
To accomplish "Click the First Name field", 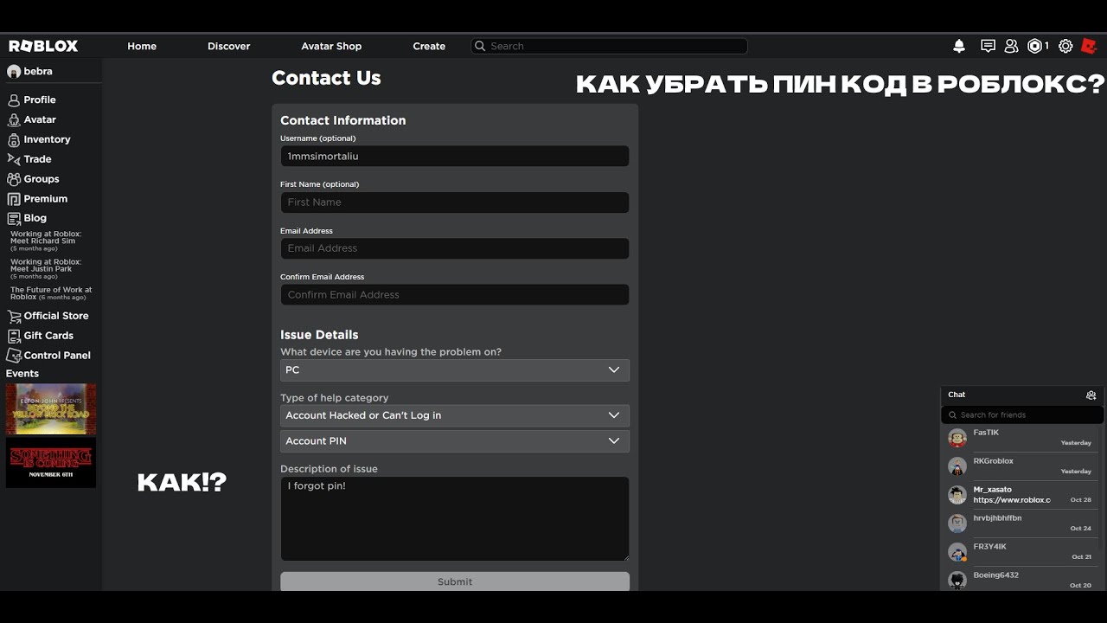I will point(455,202).
